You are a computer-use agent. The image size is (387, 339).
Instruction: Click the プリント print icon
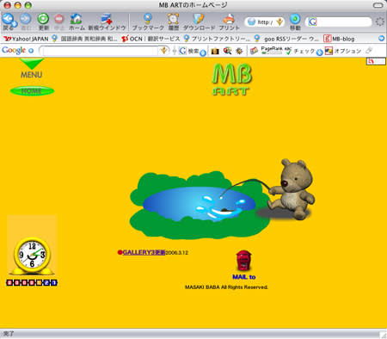pyautogui.click(x=229, y=22)
